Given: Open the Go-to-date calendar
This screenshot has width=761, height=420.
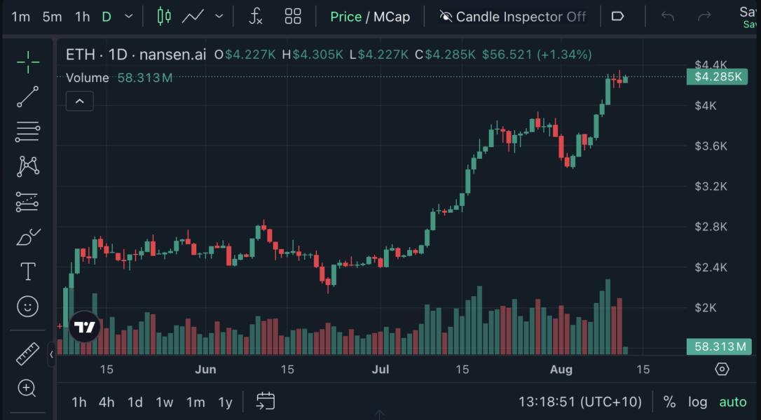Looking at the screenshot, I should (265, 402).
